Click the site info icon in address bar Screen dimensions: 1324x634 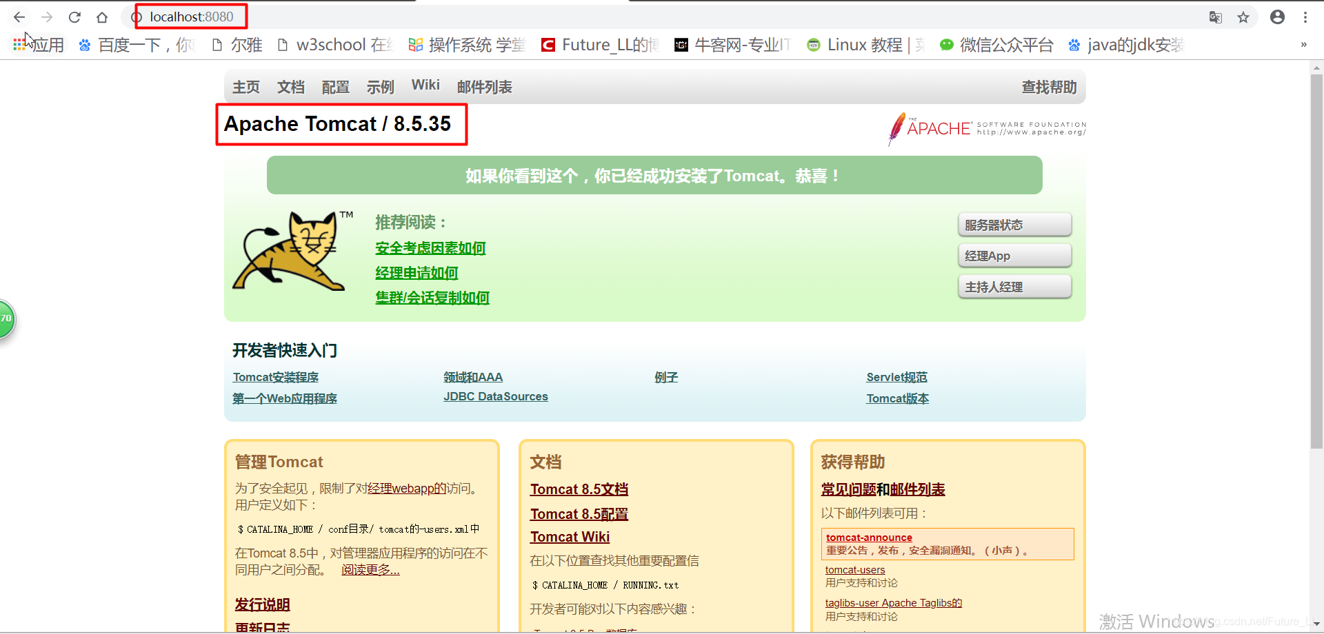tap(137, 17)
